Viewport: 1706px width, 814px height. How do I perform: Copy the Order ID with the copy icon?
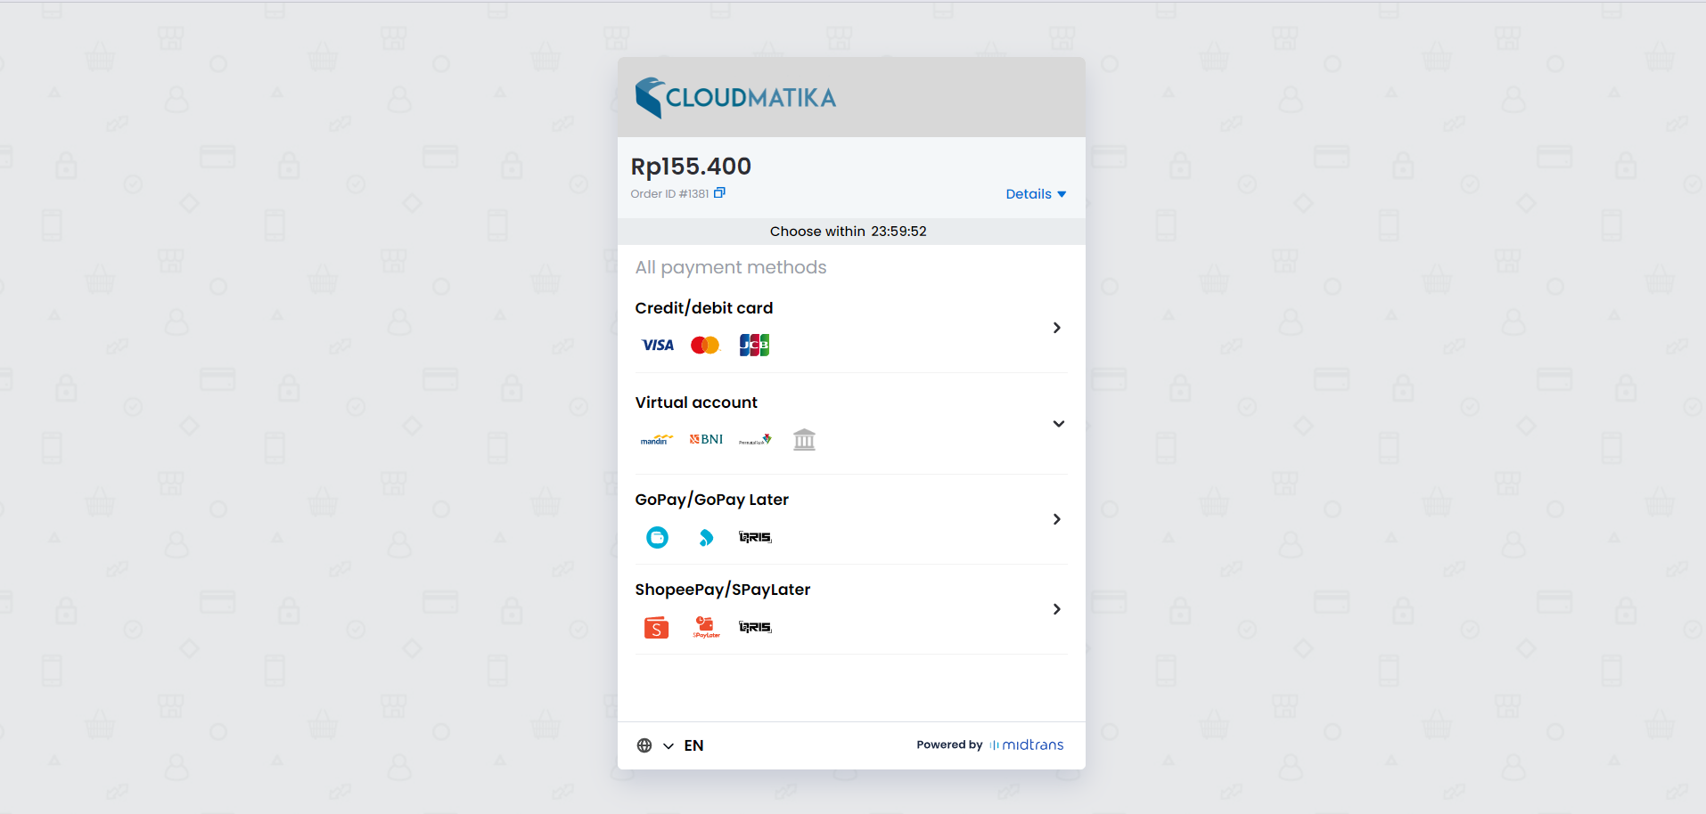(x=719, y=192)
